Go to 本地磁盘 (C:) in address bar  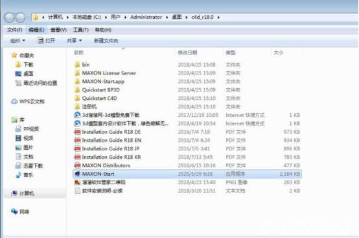[87, 17]
